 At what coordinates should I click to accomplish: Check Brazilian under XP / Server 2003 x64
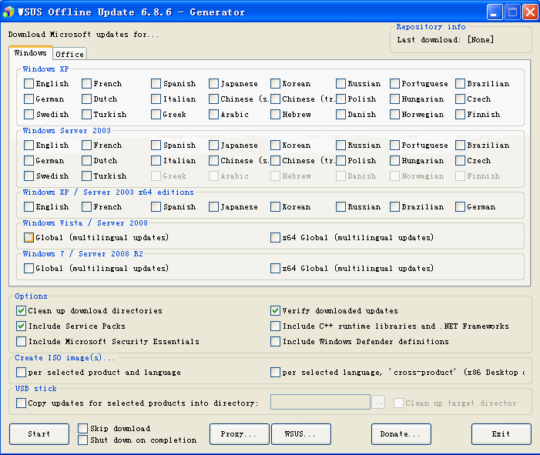point(395,207)
